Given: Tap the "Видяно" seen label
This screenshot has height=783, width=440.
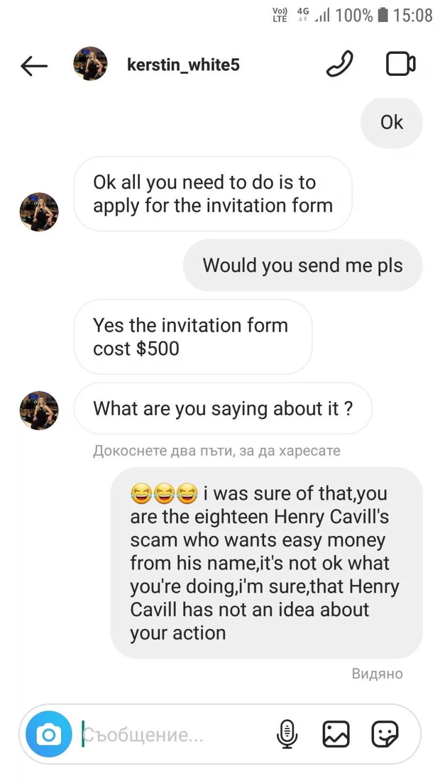Looking at the screenshot, I should (377, 674).
